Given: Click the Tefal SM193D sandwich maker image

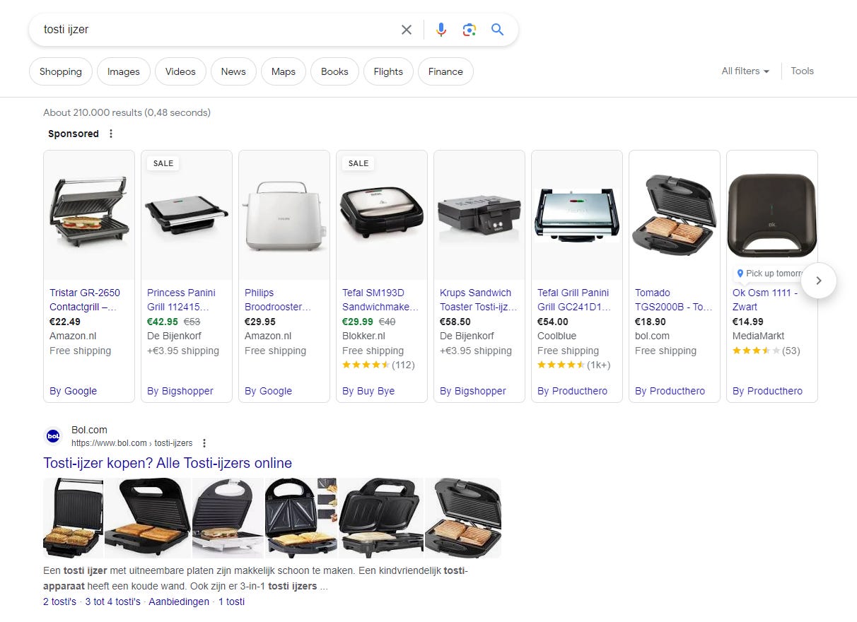Looking at the screenshot, I should [x=382, y=216].
